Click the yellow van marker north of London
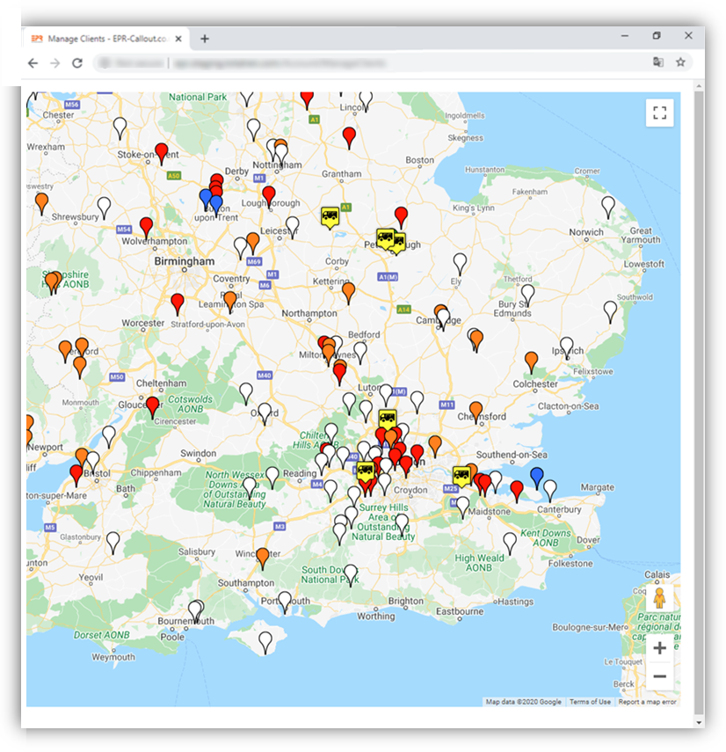Image resolution: width=726 pixels, height=752 pixels. click(388, 420)
